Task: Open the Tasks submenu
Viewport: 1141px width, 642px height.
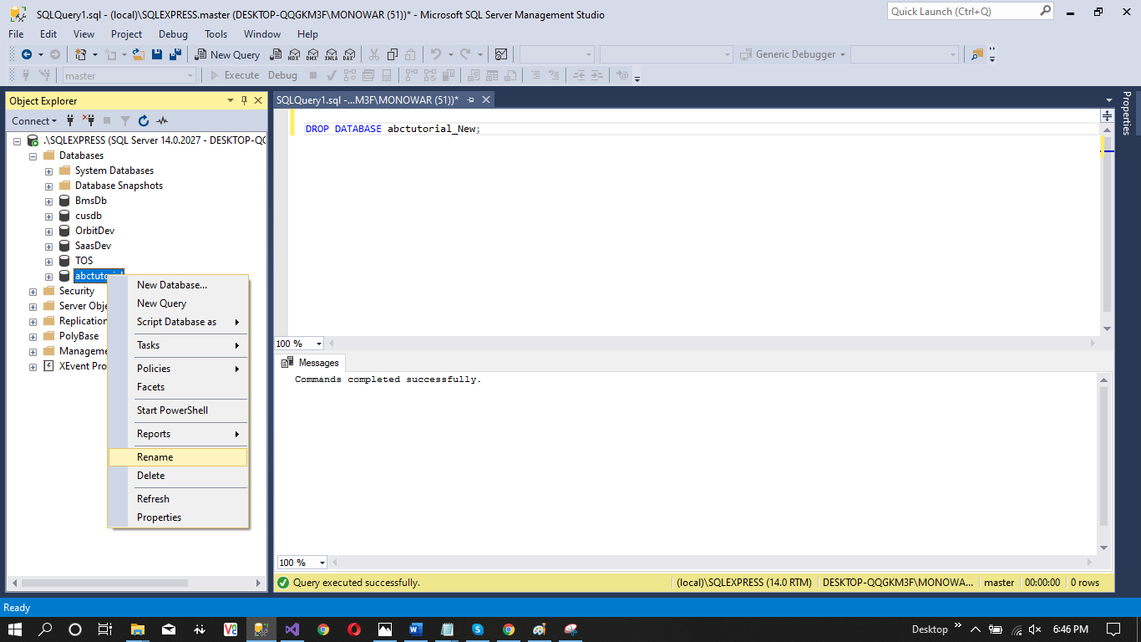Action: [x=178, y=345]
